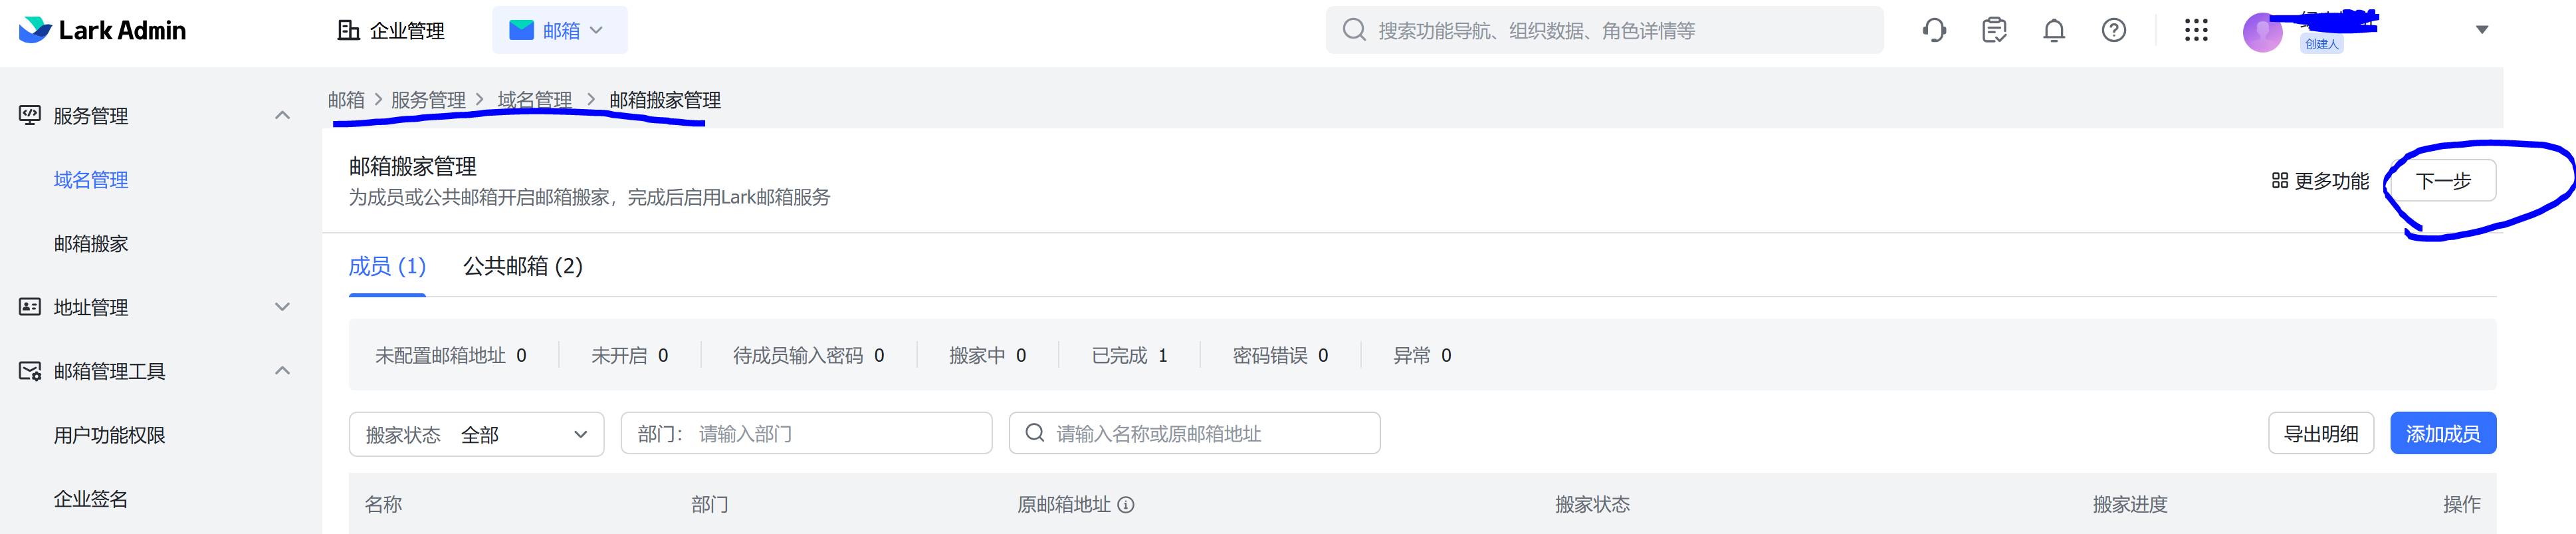Select 邮箱搬家 in the sidebar
Viewport: 2576px width, 534px height.
(x=91, y=244)
